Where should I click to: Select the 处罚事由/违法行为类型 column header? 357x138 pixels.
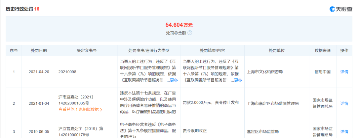pyautogui.click(x=149, y=51)
